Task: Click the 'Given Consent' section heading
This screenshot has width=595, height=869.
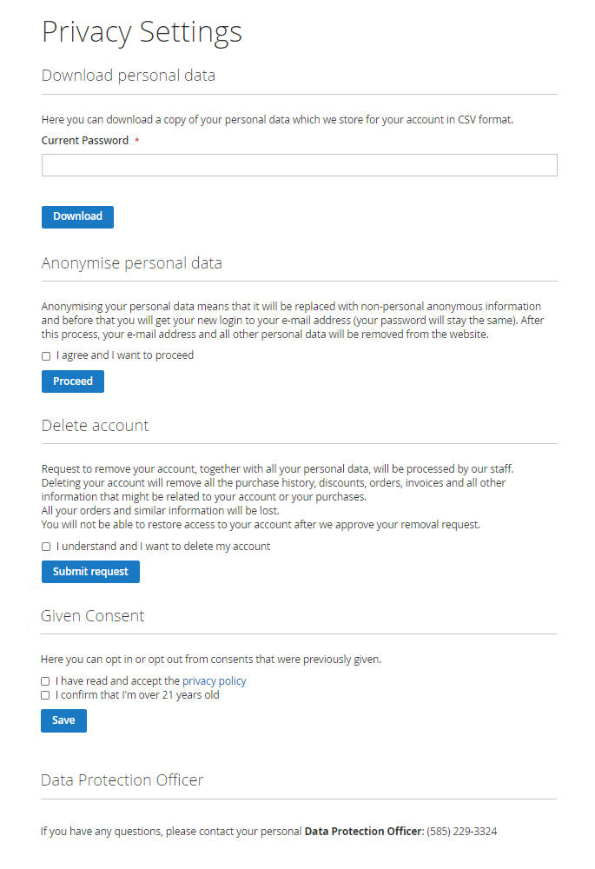Action: (92, 616)
